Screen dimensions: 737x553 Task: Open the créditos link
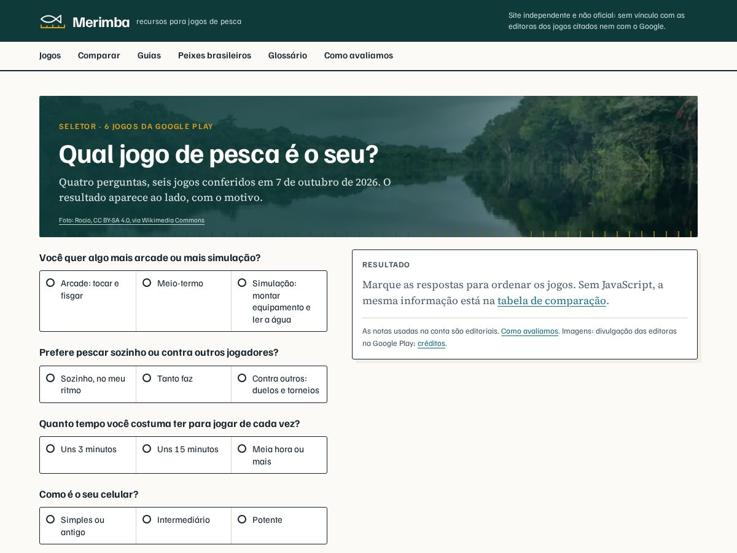coord(431,343)
